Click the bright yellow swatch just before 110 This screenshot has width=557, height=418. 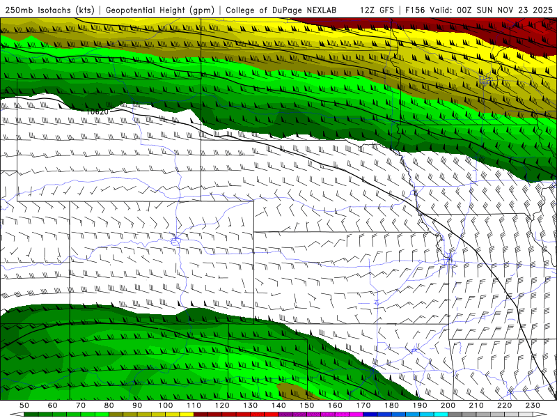tap(187, 415)
